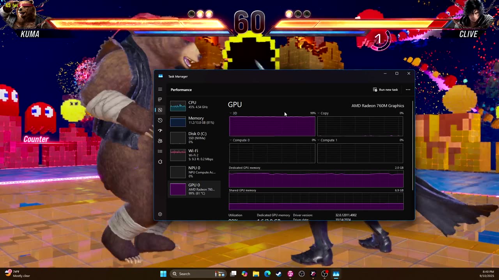Open the weather widget showing 74°F
Screen dimensions: 499x280
[x=18, y=274]
